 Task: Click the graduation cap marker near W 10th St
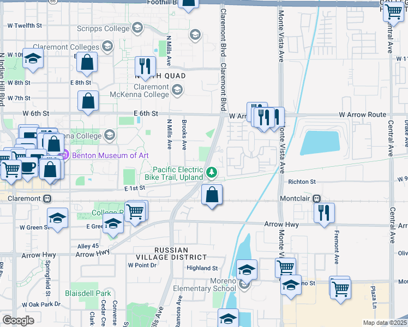tap(33, 60)
